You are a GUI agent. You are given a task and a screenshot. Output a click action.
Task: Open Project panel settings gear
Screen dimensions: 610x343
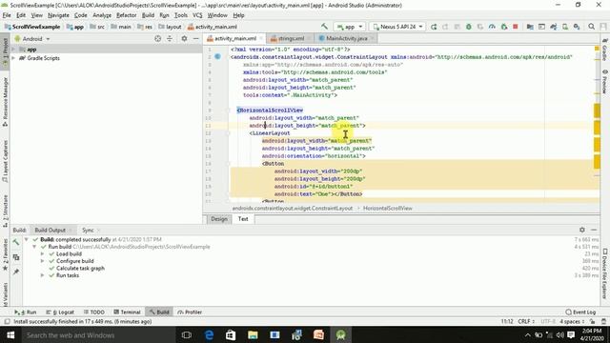pyautogui.click(x=184, y=39)
